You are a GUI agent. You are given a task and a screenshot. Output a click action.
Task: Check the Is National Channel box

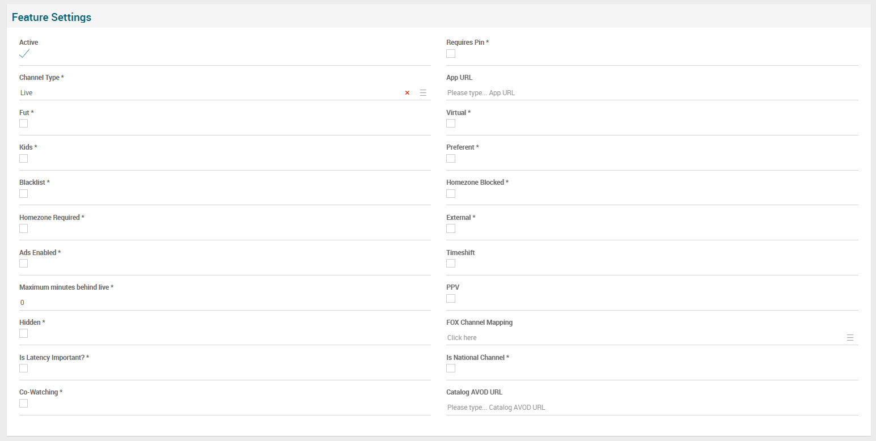[451, 368]
